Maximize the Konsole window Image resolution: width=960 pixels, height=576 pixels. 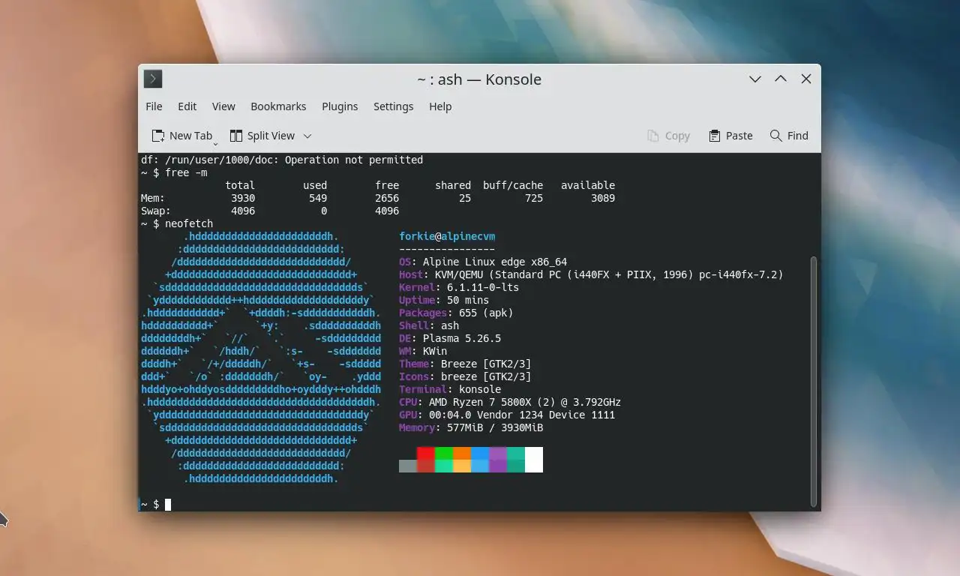(781, 79)
